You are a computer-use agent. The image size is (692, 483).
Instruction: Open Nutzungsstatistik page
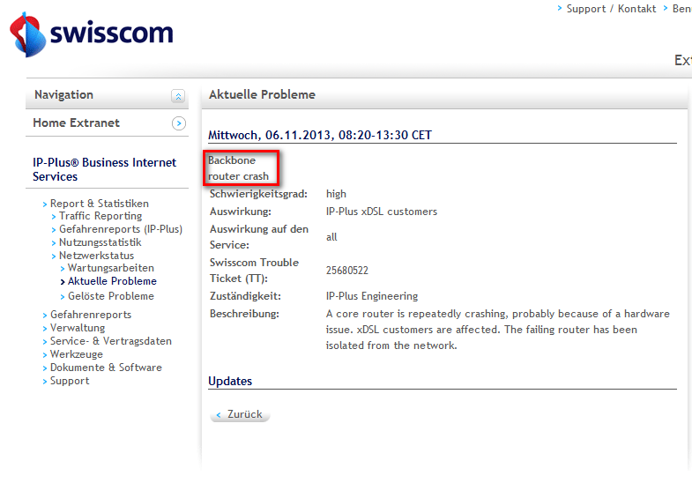100,242
